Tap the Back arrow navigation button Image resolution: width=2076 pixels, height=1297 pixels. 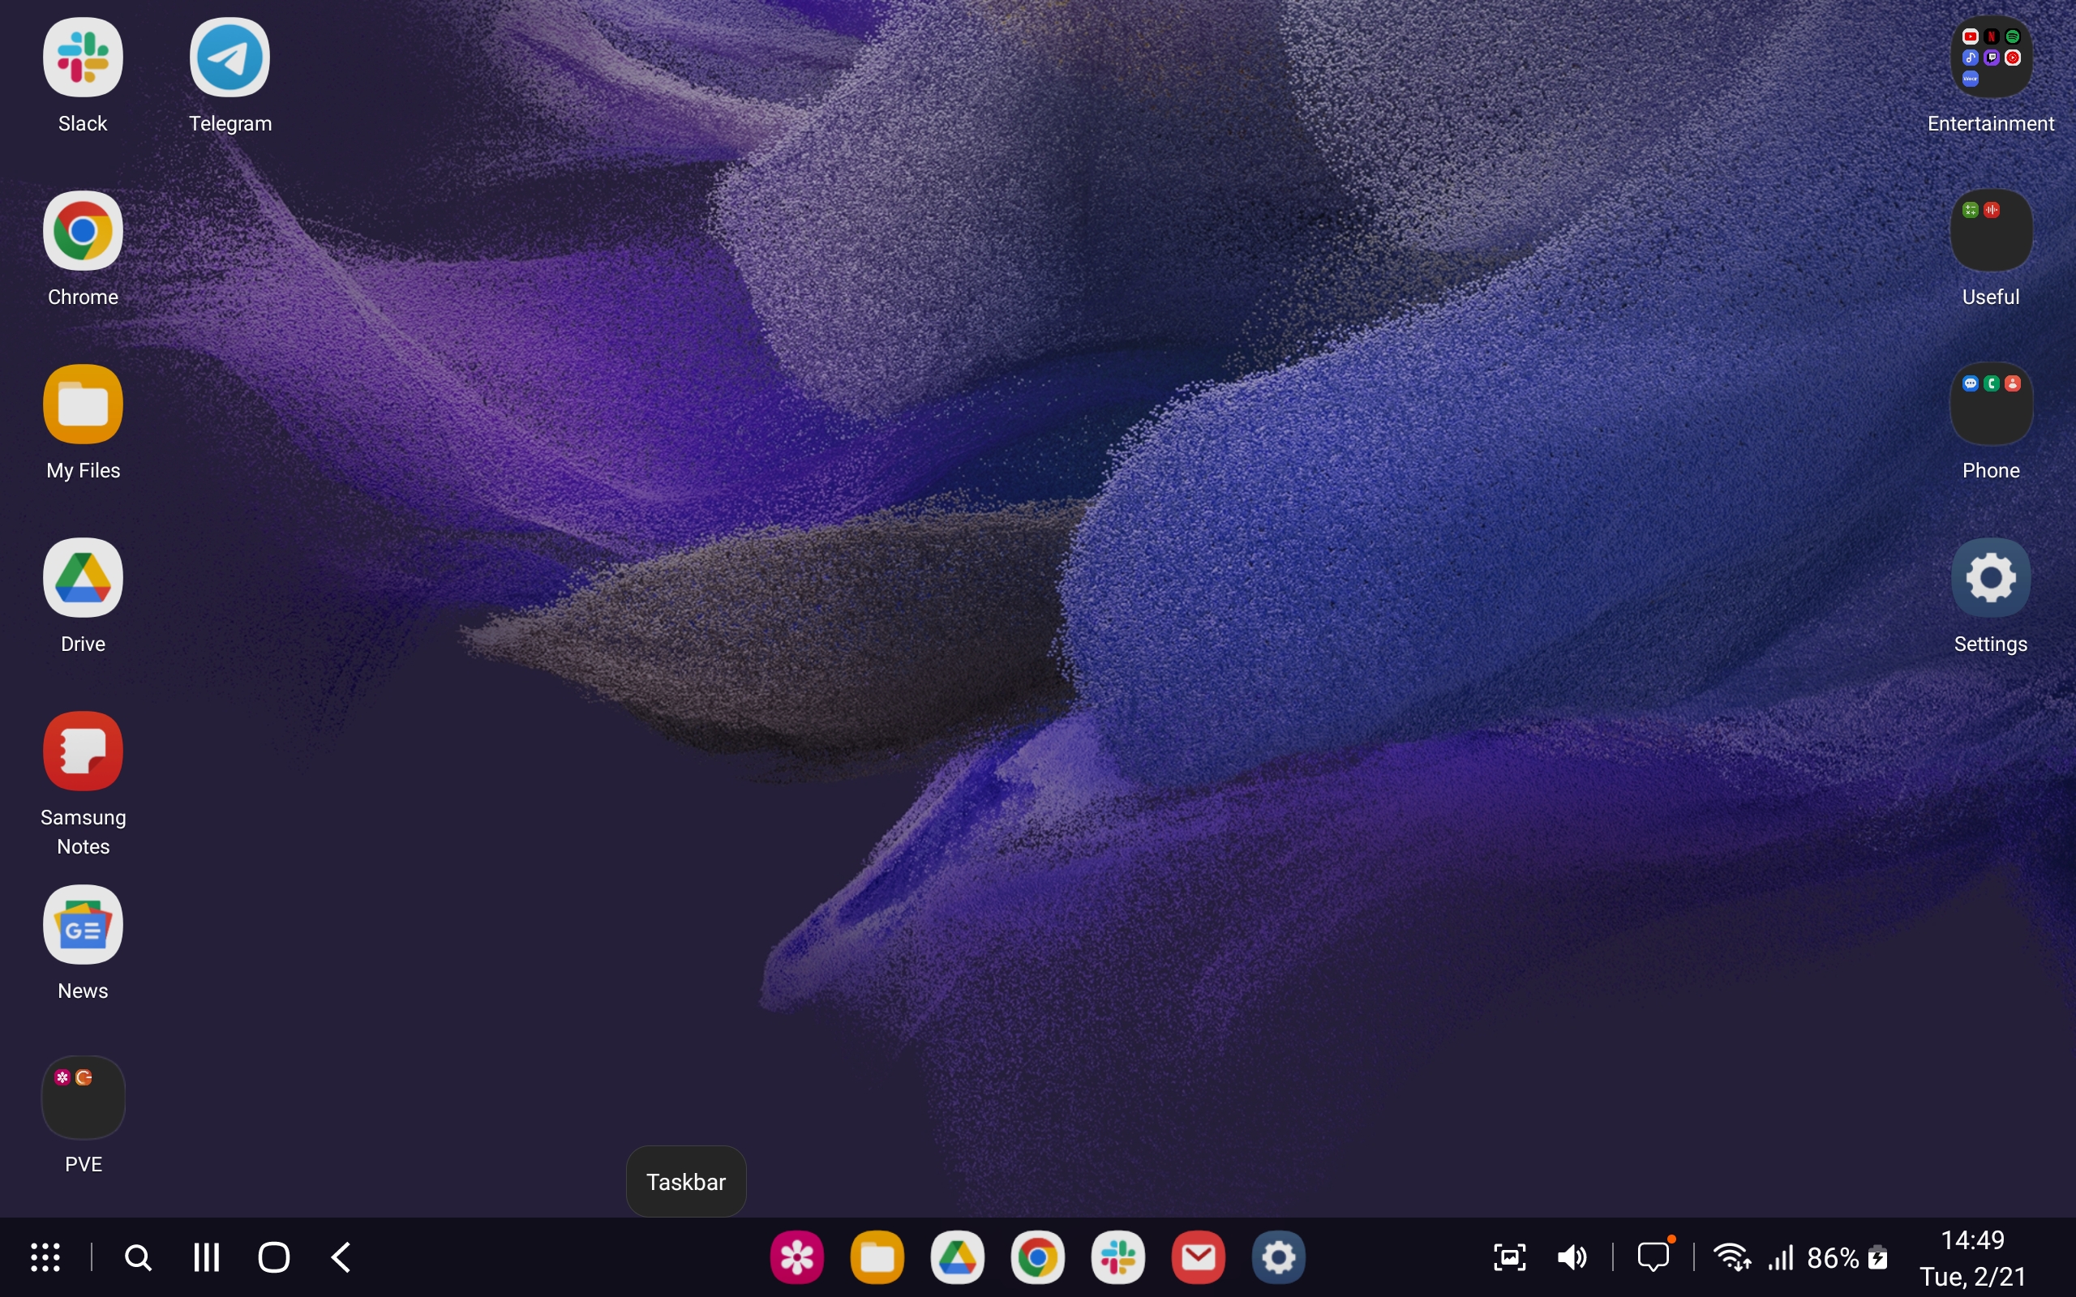[x=341, y=1257]
